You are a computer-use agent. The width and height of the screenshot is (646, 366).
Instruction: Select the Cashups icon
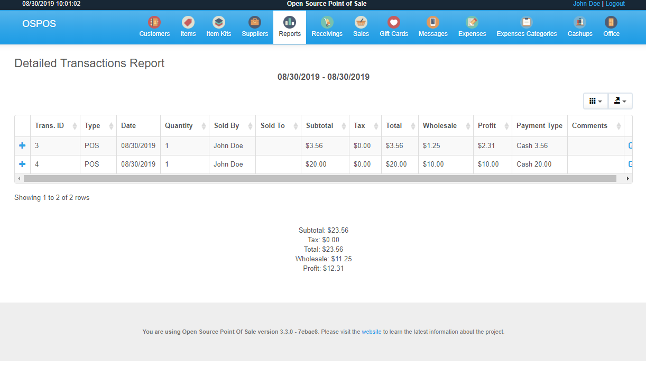click(579, 26)
